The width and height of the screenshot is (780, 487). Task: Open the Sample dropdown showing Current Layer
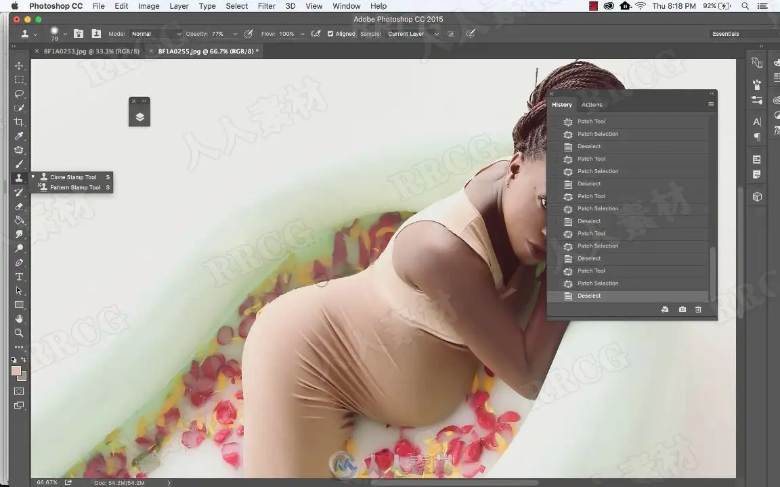412,34
